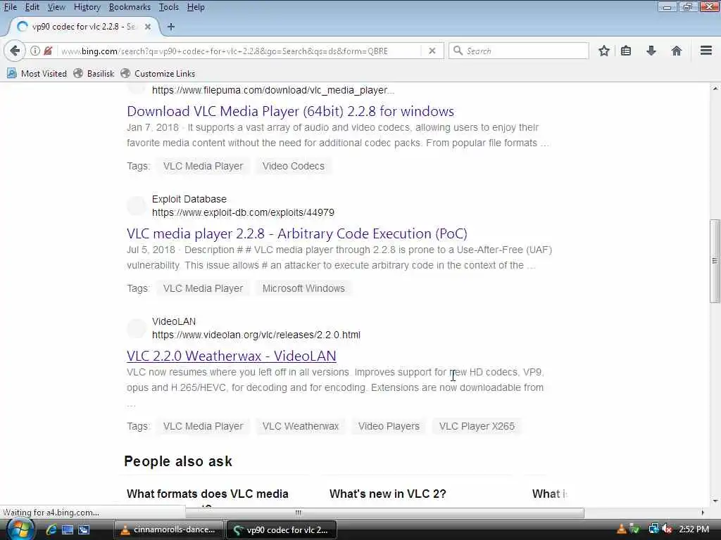This screenshot has height=540, width=721.
Task: Click the vertical scrollbar down arrow
Action: pyautogui.click(x=715, y=501)
